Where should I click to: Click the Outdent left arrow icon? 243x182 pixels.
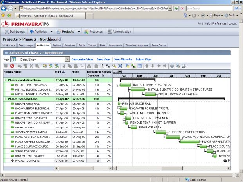tap(159, 66)
